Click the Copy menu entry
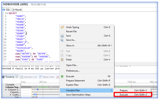Viewport: 160px width, 100px height. click(87, 55)
